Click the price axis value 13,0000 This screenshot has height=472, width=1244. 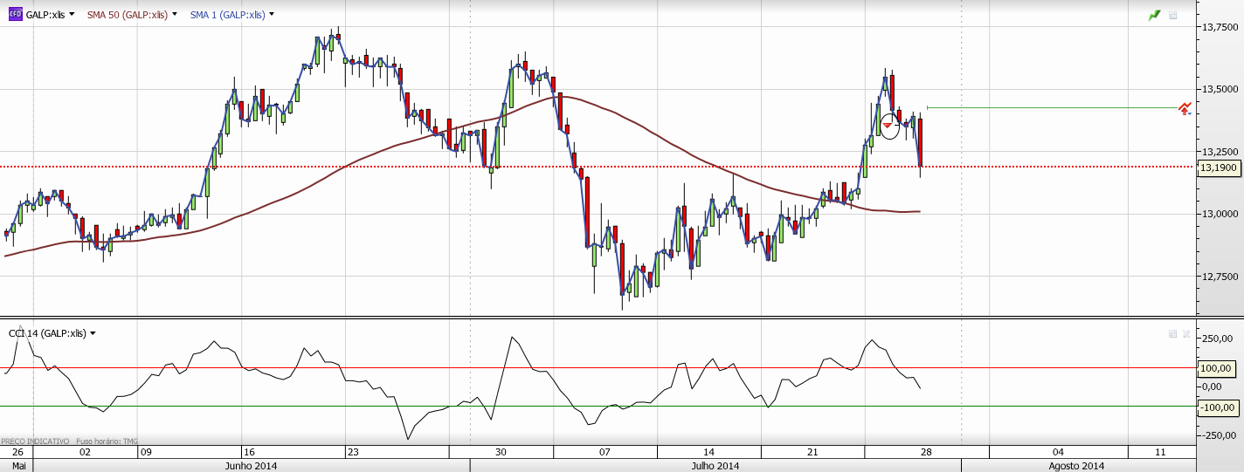pos(1220,214)
